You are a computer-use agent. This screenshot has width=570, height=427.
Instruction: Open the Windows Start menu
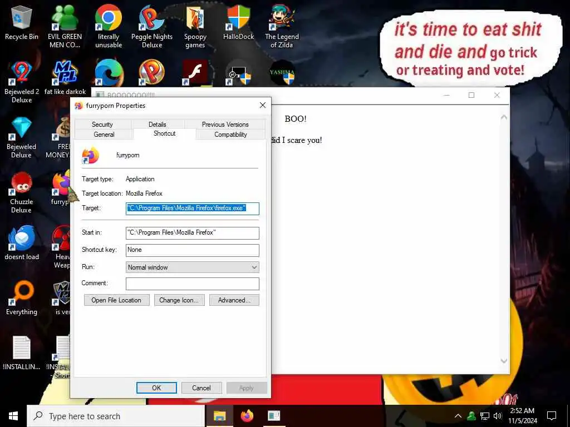click(13, 416)
